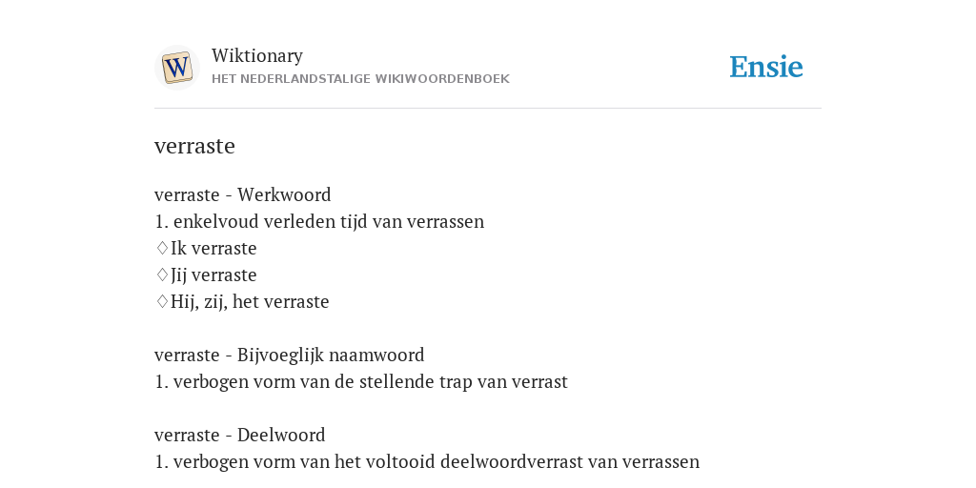Open the Ensie logo link

(x=766, y=68)
